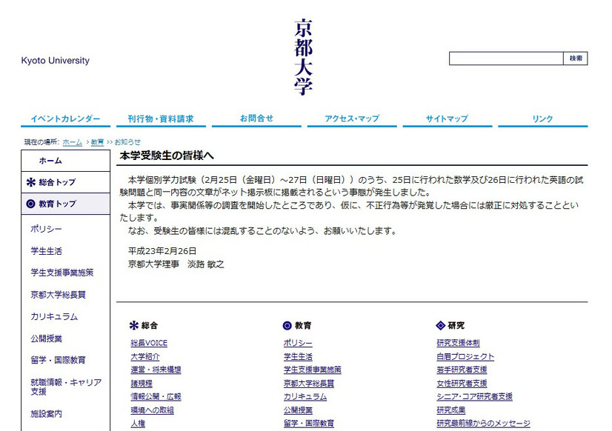Open the サイトマップ tab
The width and height of the screenshot is (612, 431).
448,119
